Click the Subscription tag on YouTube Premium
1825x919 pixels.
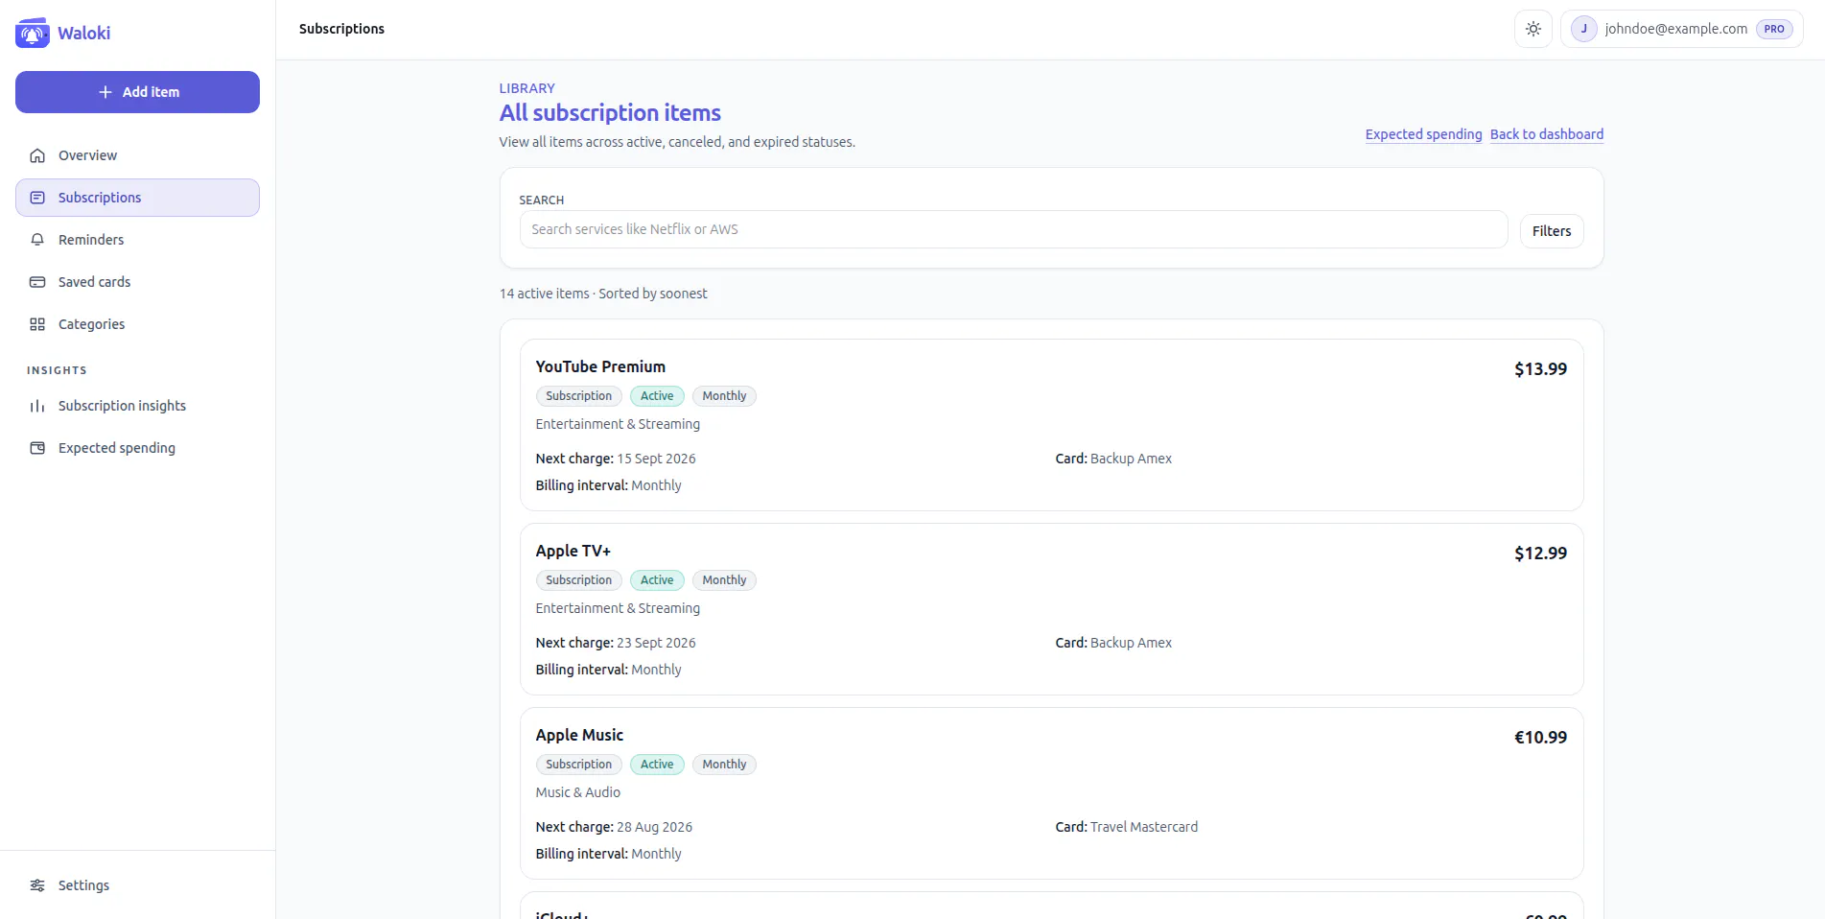579,396
